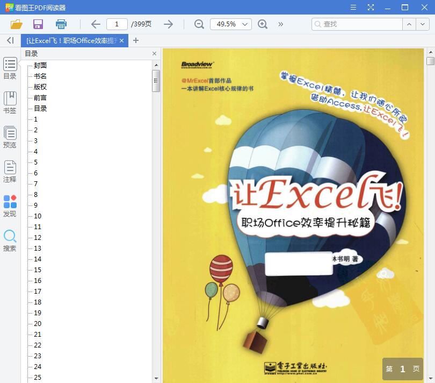Close the 让Excel飞 document tab

coord(121,40)
